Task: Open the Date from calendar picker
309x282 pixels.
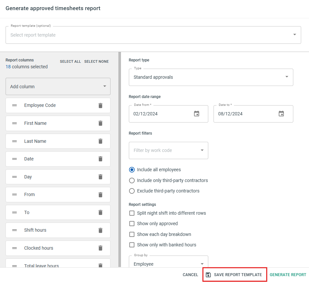Action: coord(197,114)
